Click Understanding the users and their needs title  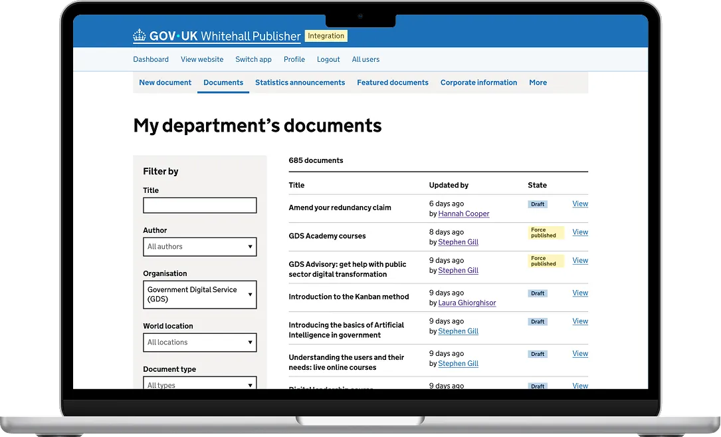[346, 363]
